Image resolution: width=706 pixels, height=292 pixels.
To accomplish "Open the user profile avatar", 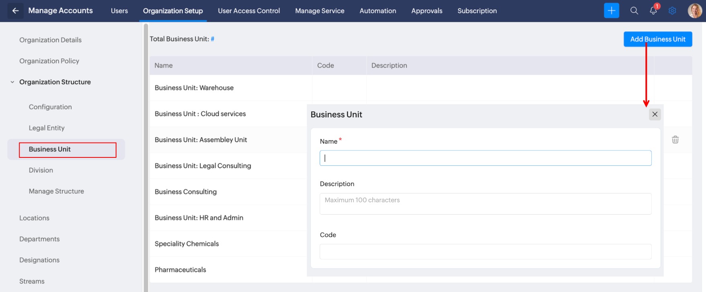I will tap(695, 11).
